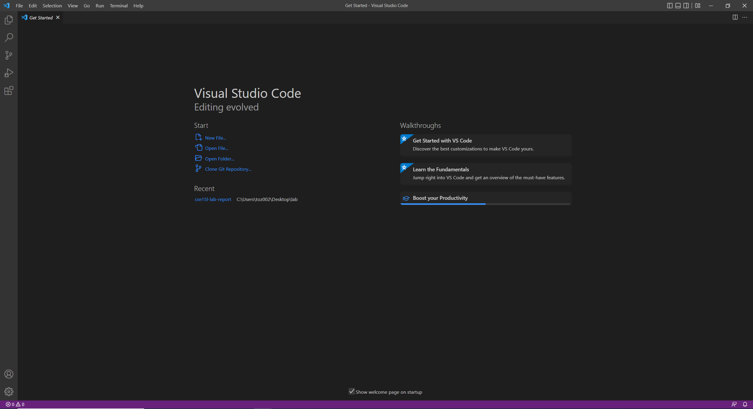Viewport: 753px width, 409px height.
Task: Click Boost your Productivity progress bar
Action: (x=486, y=204)
